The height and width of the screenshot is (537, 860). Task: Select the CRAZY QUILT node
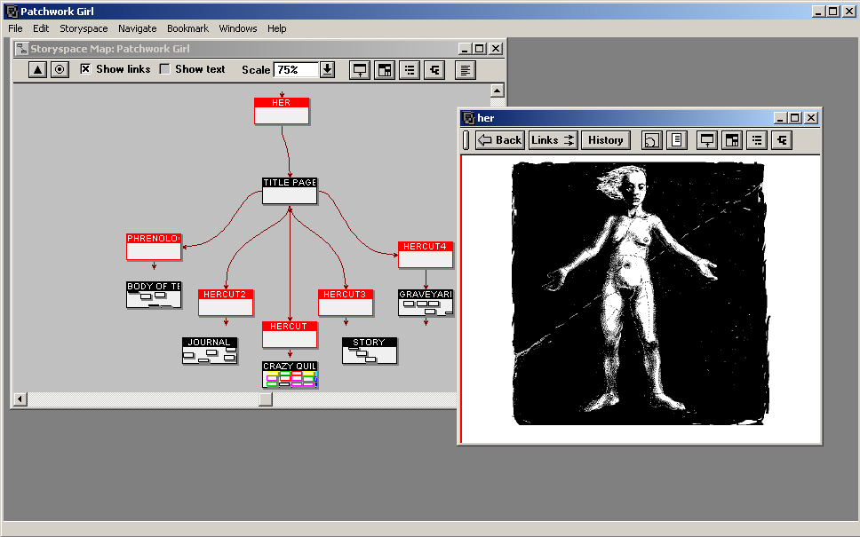(x=290, y=375)
